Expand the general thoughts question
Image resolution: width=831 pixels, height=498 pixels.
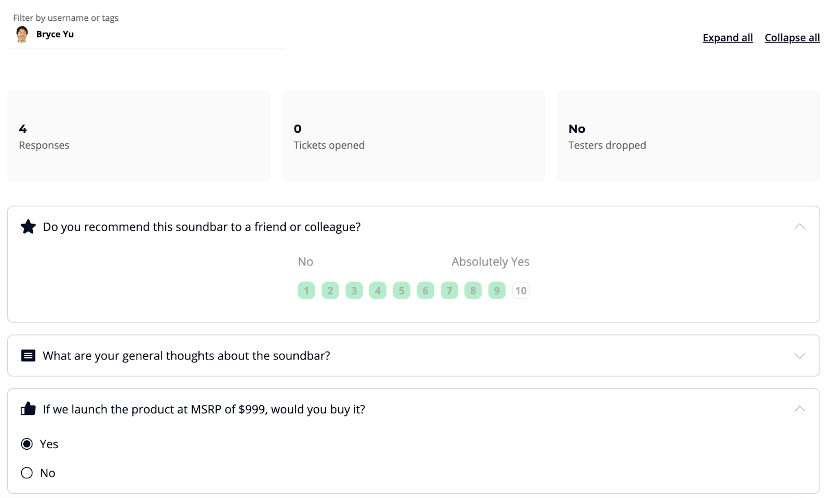pos(799,356)
